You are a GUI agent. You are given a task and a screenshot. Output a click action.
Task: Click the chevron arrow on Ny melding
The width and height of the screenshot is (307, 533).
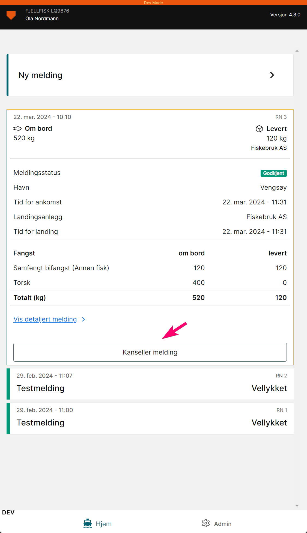272,75
